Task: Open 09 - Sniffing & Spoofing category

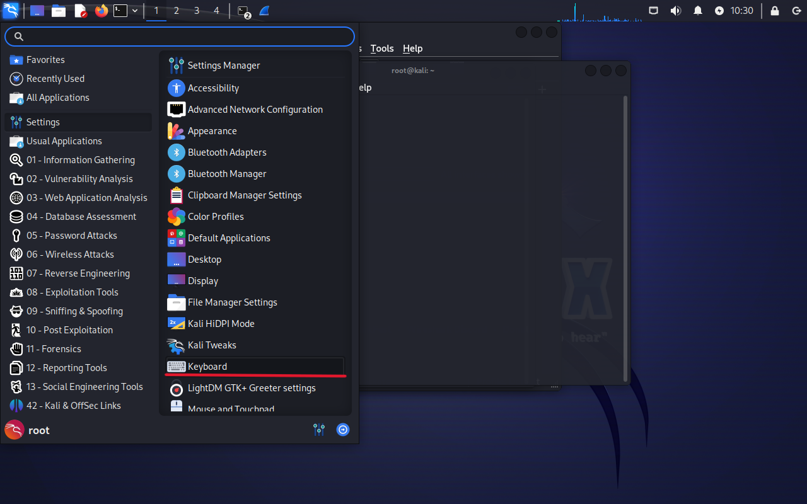Action: click(x=78, y=311)
